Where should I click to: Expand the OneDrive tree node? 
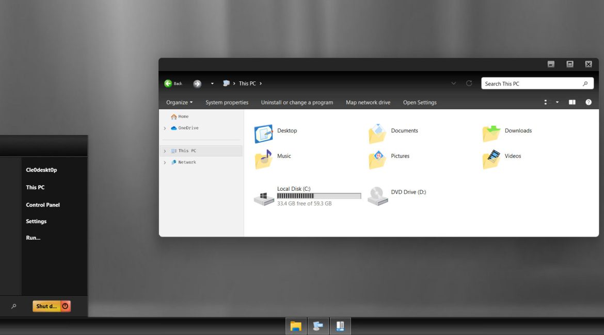[x=165, y=128]
